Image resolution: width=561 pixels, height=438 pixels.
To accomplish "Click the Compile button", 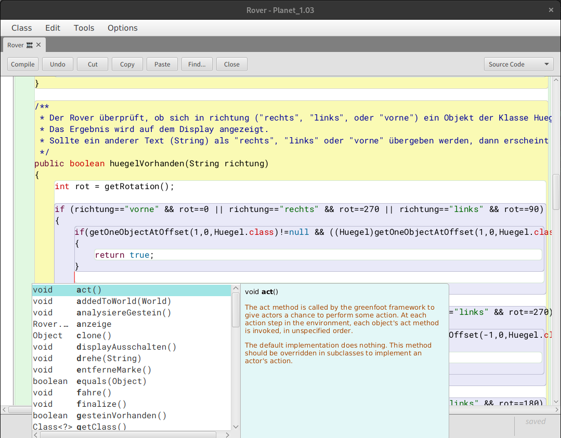I will tap(22, 64).
